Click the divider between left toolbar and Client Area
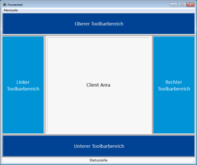197x165 pixels. pyautogui.click(x=44, y=85)
